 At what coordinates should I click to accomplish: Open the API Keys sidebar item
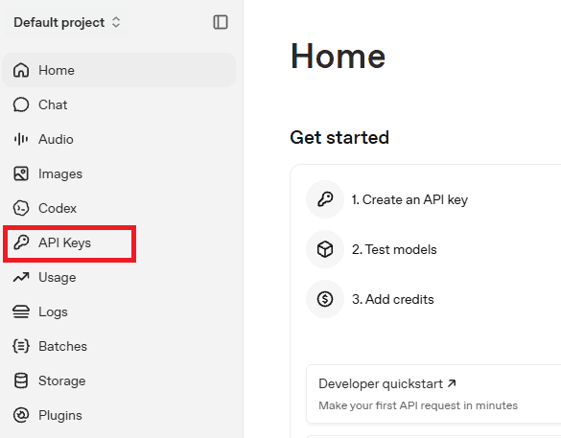point(69,242)
